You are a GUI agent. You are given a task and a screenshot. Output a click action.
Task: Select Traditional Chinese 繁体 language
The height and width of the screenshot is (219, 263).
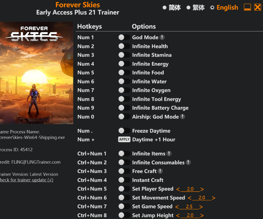[x=195, y=8]
